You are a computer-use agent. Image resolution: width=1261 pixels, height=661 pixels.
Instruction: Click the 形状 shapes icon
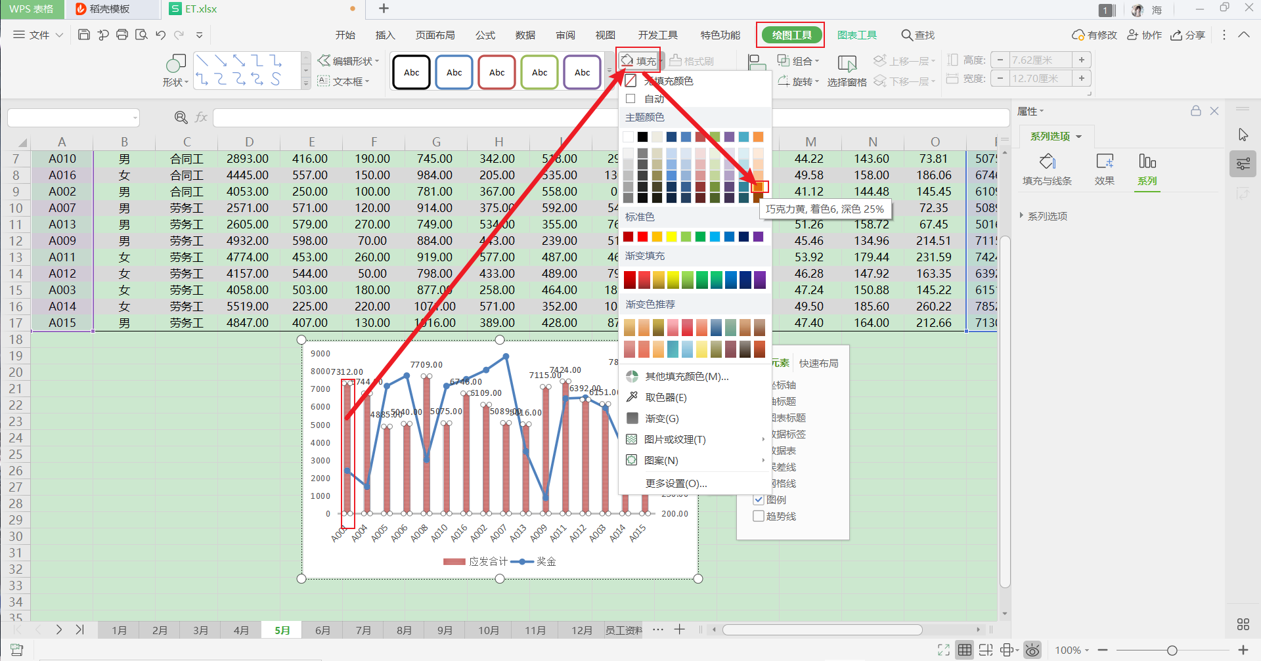[x=175, y=64]
